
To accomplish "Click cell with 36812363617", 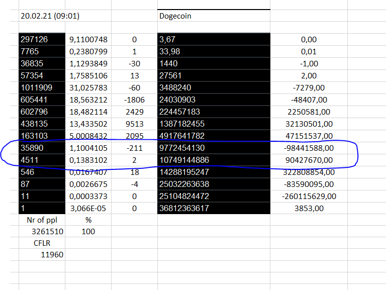I will [x=214, y=208].
